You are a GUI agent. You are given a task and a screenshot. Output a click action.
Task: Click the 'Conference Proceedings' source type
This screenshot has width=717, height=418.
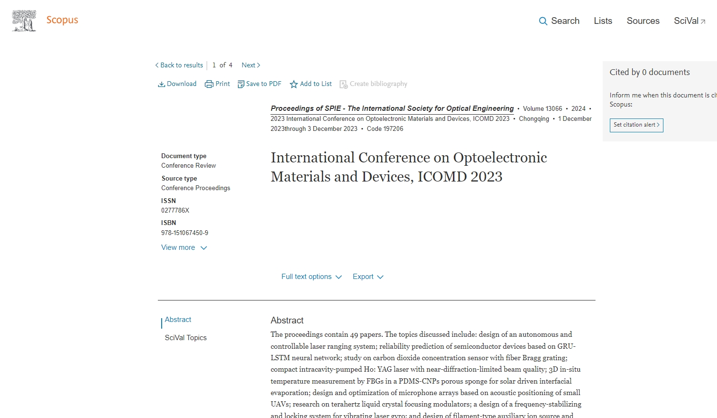(196, 188)
